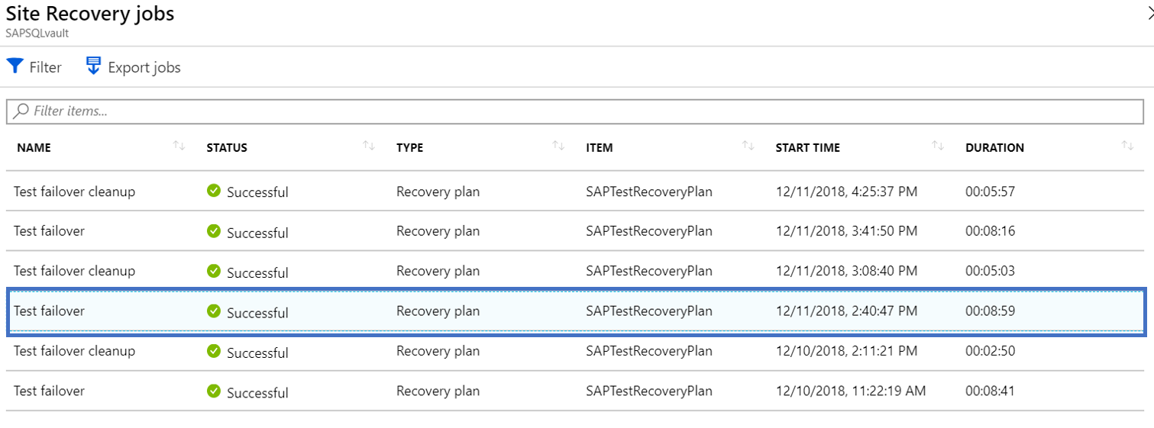Sort jobs by the STATUS column arrows
This screenshot has height=428, width=1154.
[x=369, y=146]
